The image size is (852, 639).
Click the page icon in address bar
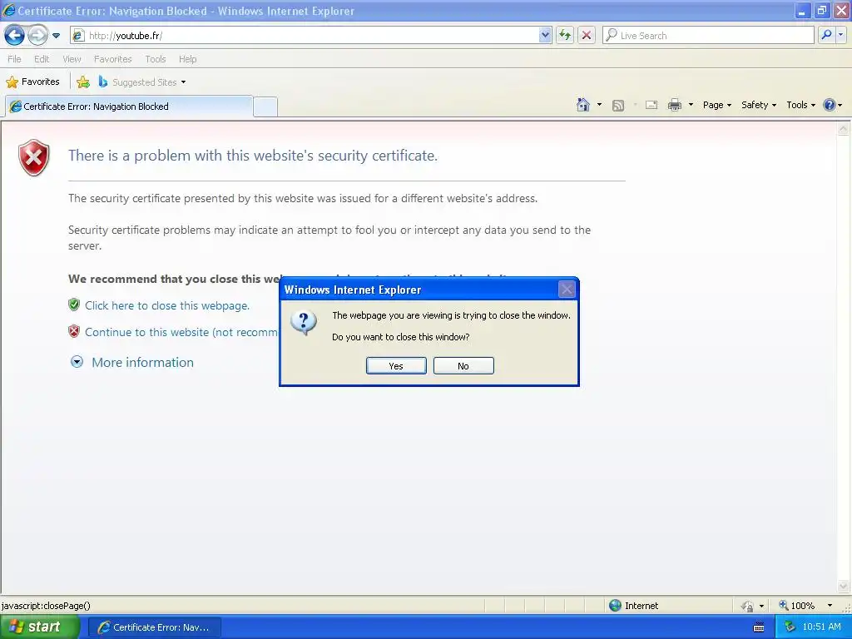click(78, 35)
